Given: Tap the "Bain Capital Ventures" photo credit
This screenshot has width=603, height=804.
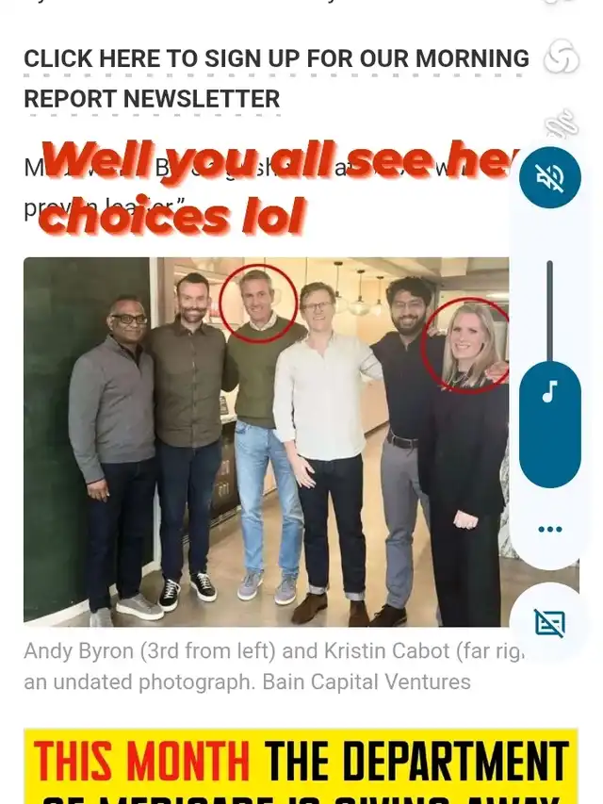Looking at the screenshot, I should 367,682.
